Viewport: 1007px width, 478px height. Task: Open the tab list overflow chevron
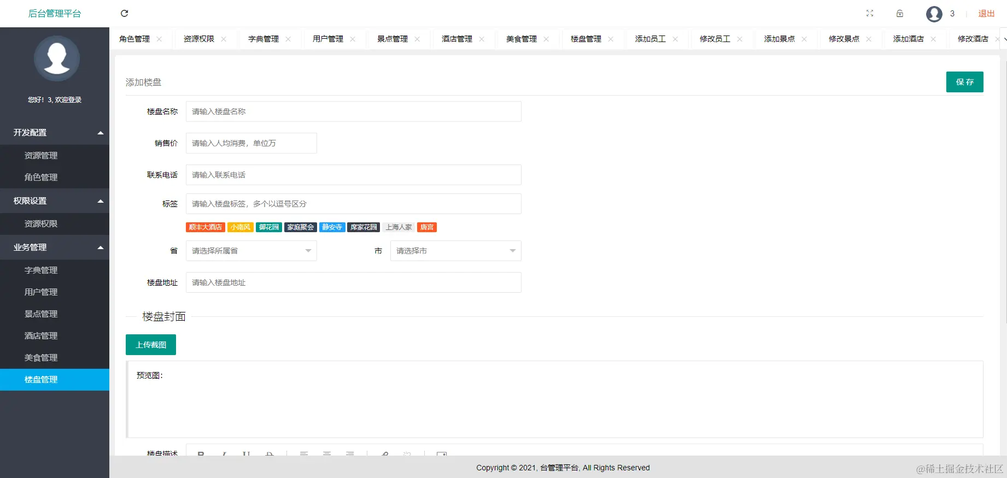[1004, 39]
